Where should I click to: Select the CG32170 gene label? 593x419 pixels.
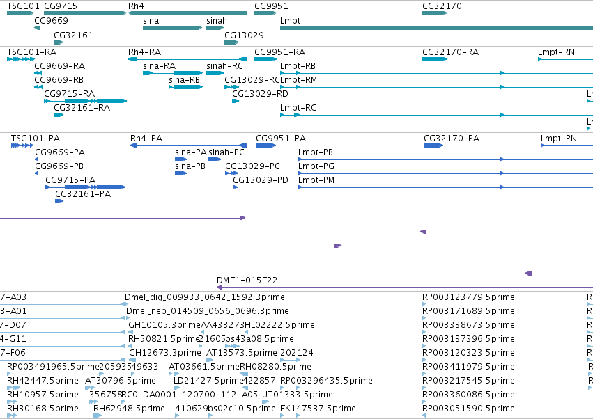click(x=442, y=6)
